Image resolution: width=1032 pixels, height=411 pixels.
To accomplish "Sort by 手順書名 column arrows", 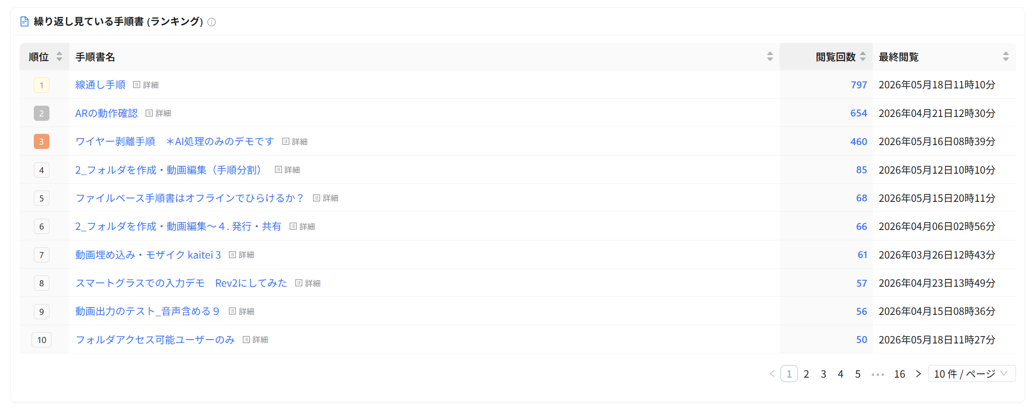I will [770, 57].
